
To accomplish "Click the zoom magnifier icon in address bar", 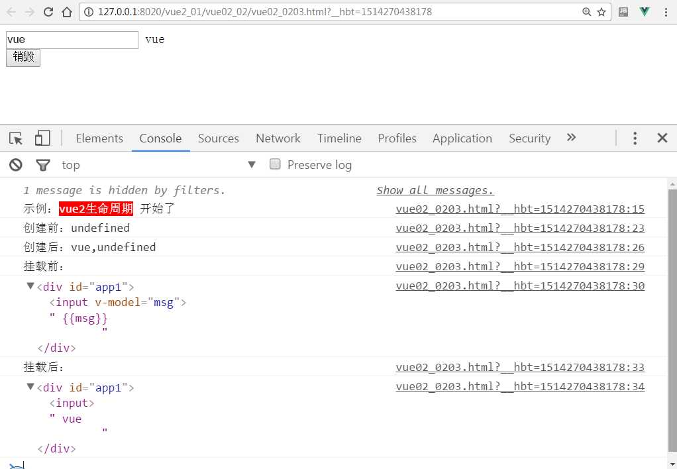I will pos(586,12).
